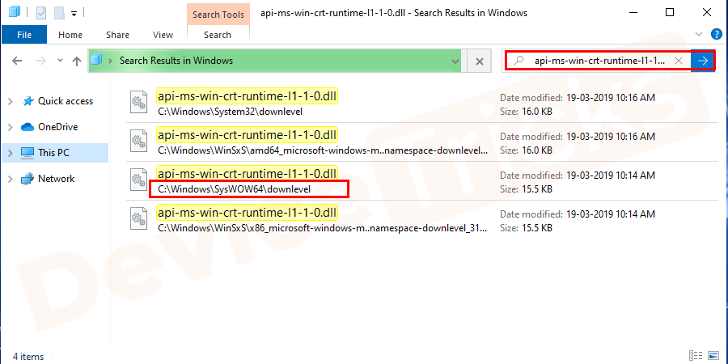The height and width of the screenshot is (364, 728).
Task: Click the 4 items status bar text
Action: (29, 357)
